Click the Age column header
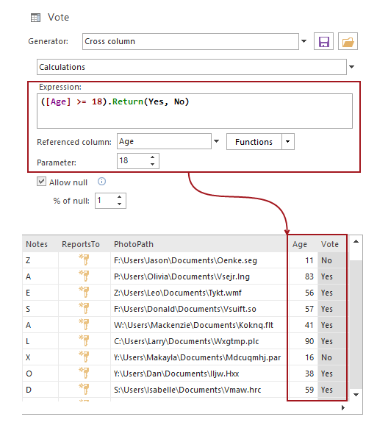377x425 pixels. (x=300, y=244)
